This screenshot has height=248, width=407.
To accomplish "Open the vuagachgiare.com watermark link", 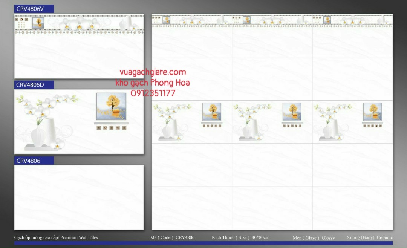I will pos(153,72).
